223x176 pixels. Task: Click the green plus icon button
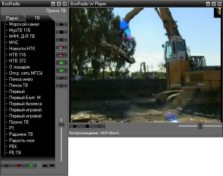(62, 63)
